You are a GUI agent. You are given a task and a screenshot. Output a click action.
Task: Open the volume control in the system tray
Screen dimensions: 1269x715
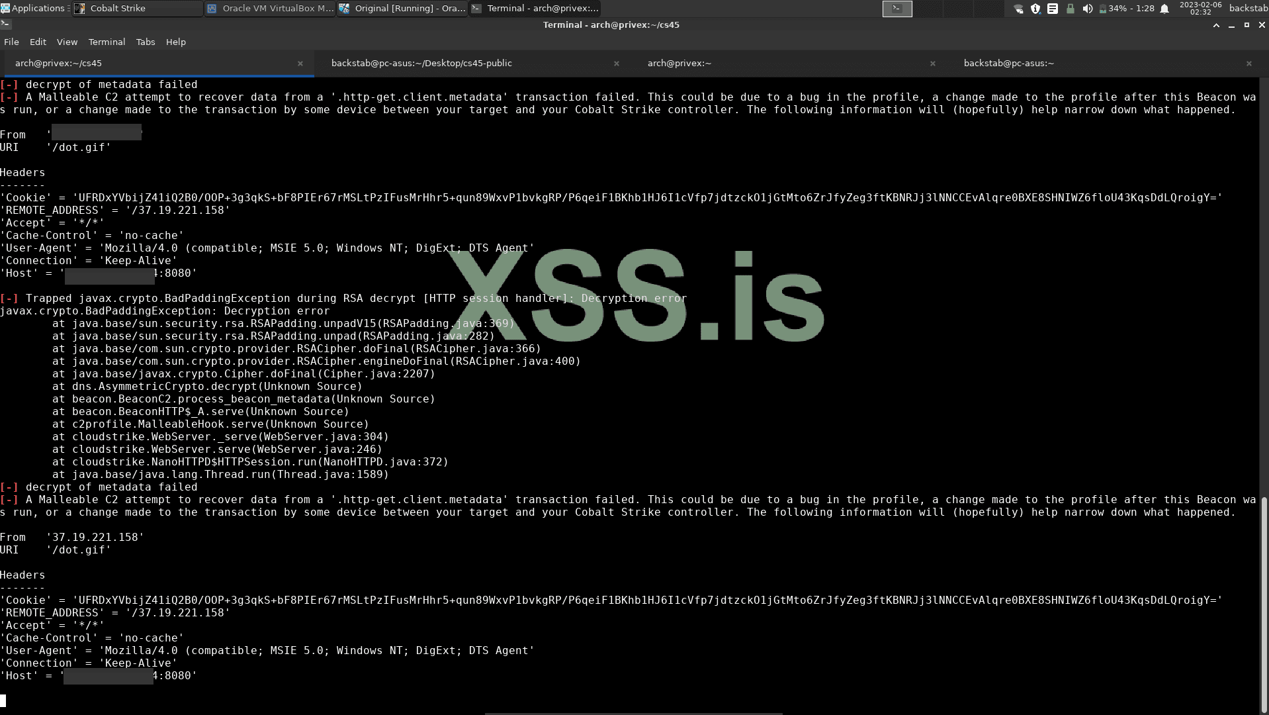click(1088, 9)
